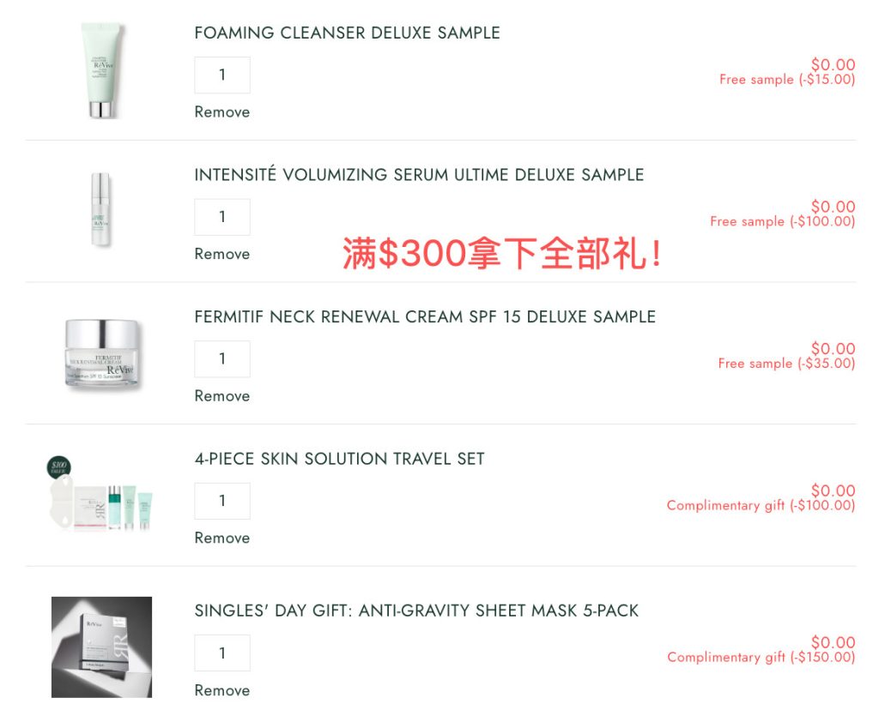Remove the Fermitif Neck Renewal Cream sample

click(222, 396)
